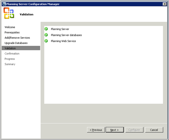Go back with the Previous button

(x=96, y=130)
